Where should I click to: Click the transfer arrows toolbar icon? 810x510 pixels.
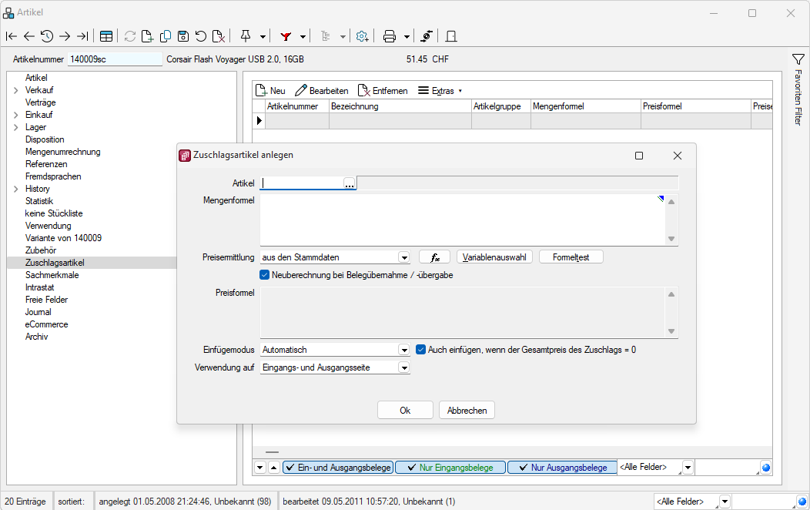click(427, 36)
